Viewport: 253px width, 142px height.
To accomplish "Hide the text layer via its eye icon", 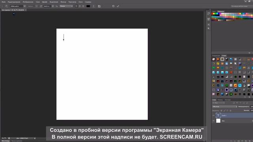I will 213,116.
